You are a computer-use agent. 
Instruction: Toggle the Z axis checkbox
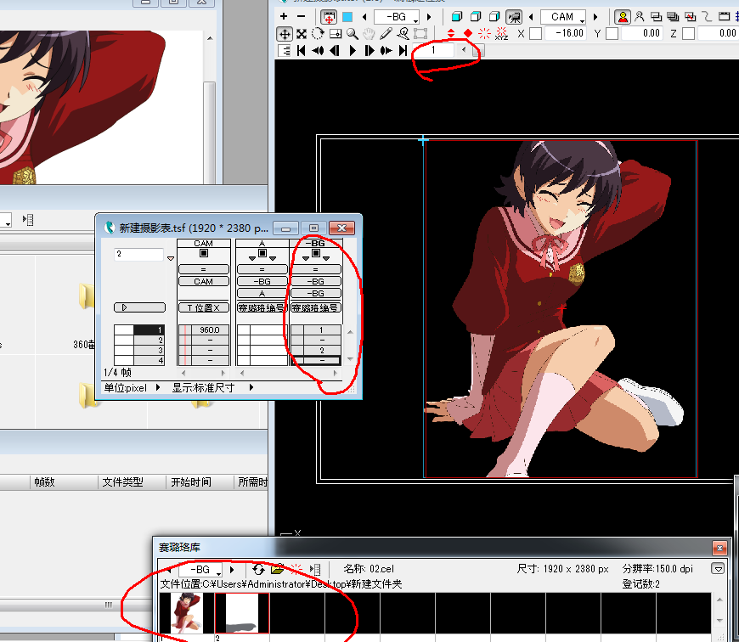click(x=688, y=34)
